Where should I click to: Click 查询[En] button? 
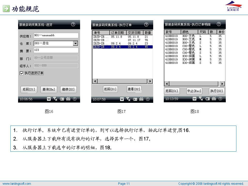(x=49, y=89)
